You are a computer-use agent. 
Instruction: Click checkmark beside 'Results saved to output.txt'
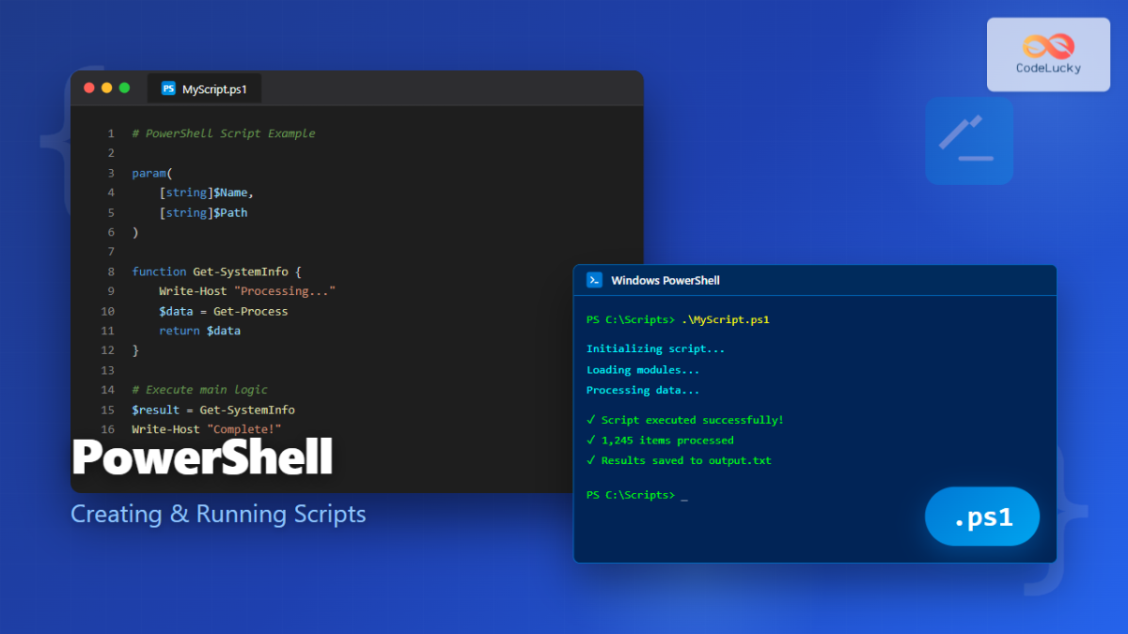coord(590,460)
